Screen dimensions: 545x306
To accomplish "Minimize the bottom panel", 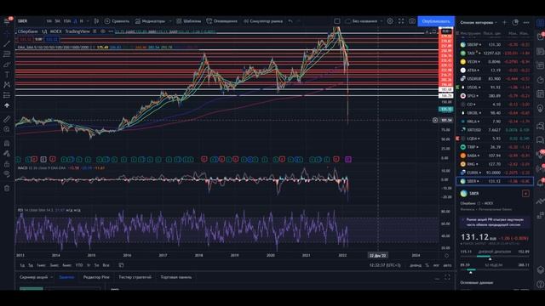I will click(437, 278).
